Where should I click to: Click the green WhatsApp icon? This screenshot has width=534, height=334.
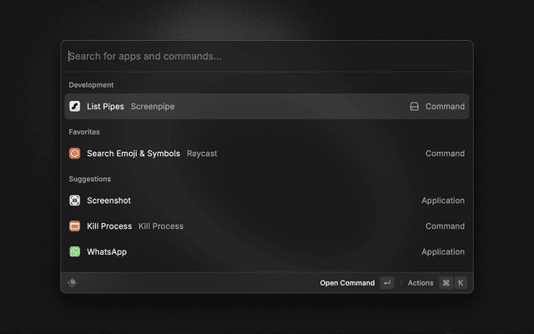click(74, 251)
